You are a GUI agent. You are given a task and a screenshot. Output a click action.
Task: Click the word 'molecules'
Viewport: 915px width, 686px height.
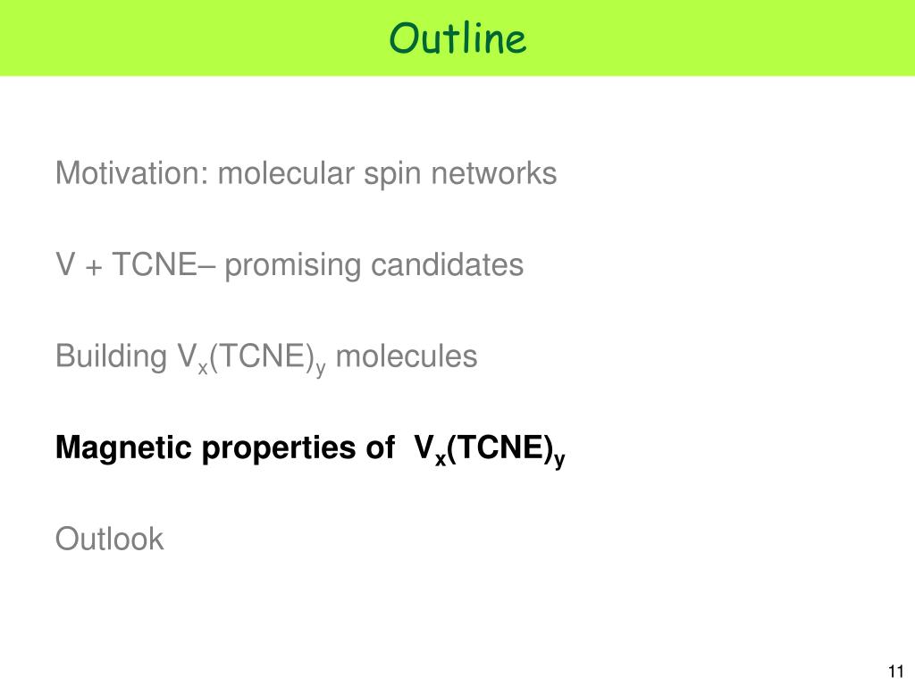tap(407, 356)
